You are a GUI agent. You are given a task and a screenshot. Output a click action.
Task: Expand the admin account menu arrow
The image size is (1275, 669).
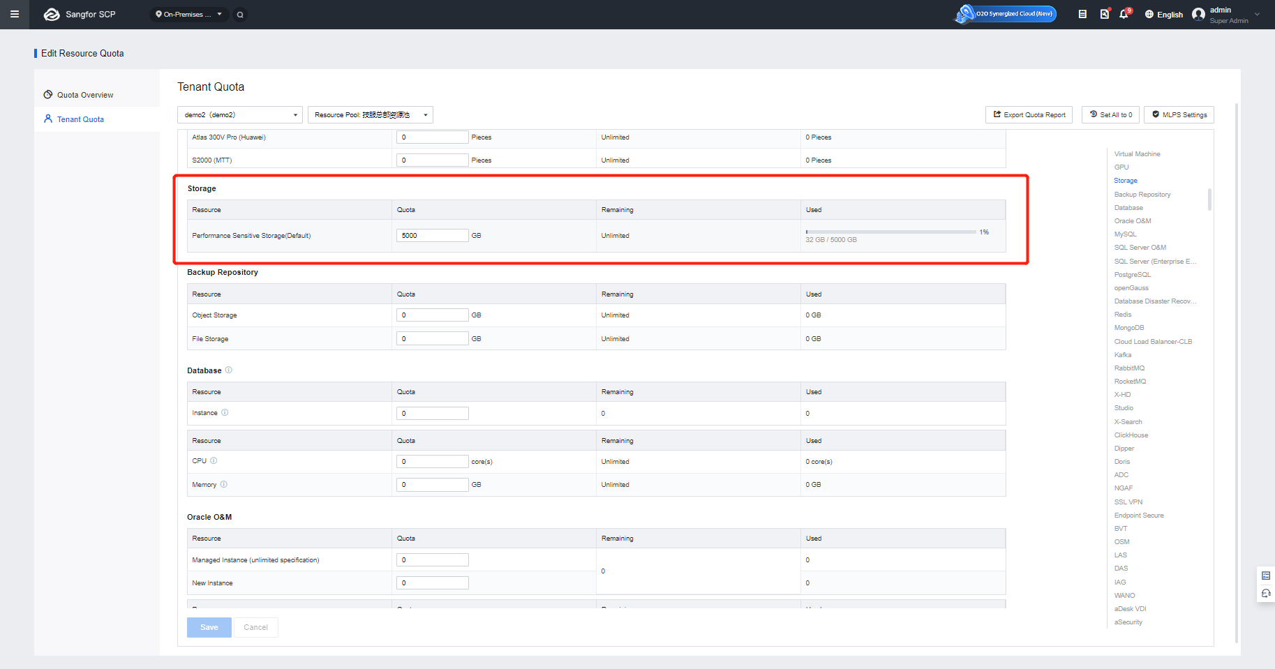click(x=1258, y=14)
